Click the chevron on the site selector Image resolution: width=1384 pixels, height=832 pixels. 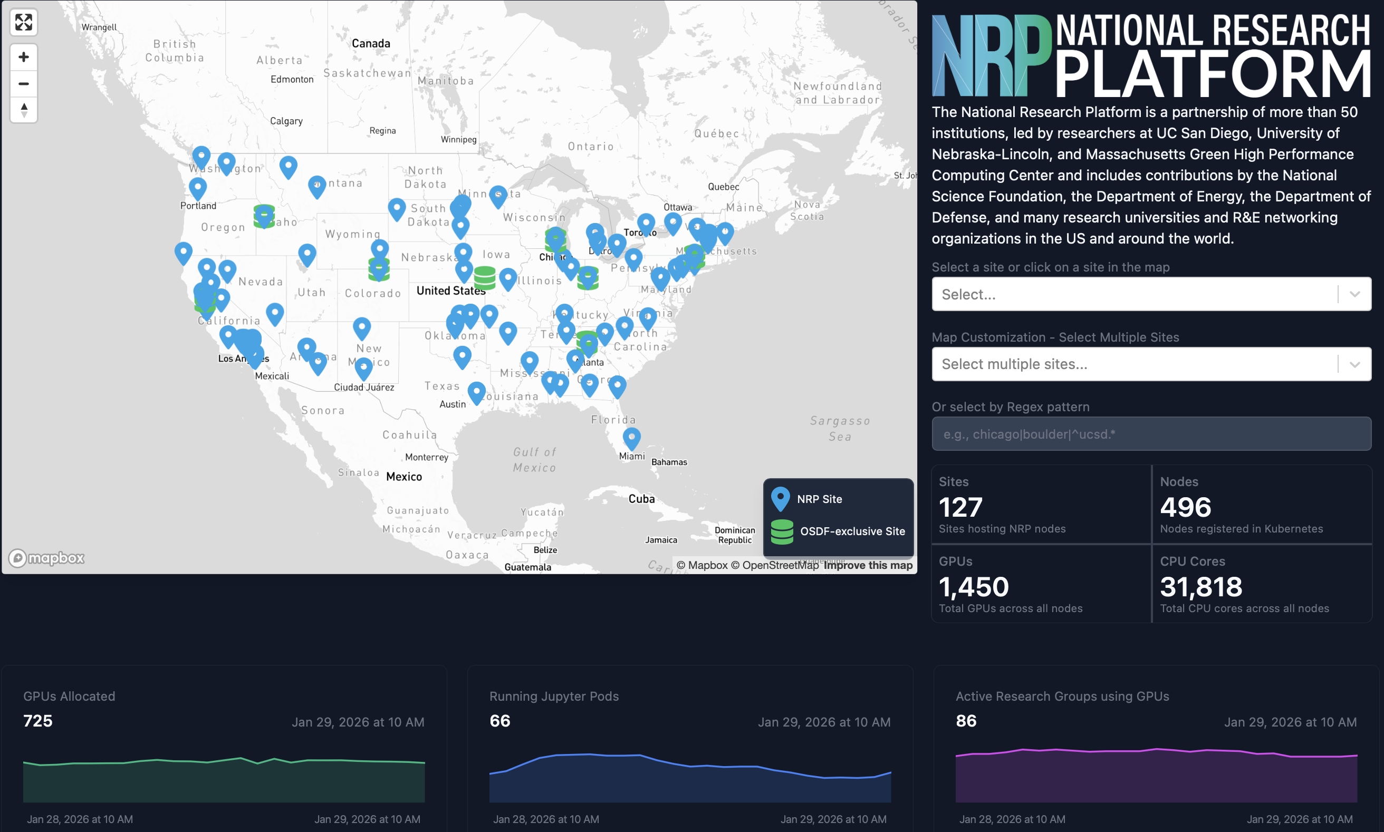tap(1355, 294)
